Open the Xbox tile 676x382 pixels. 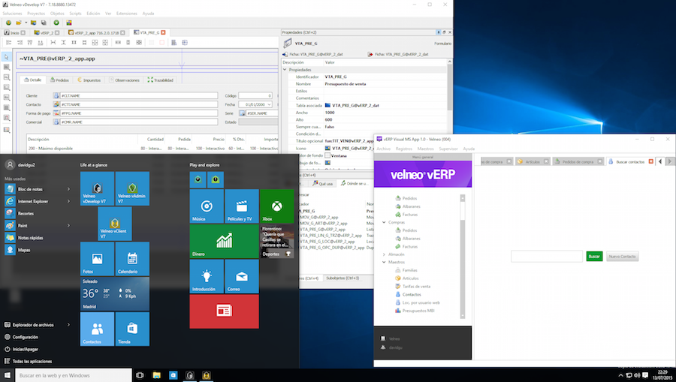[x=276, y=206]
